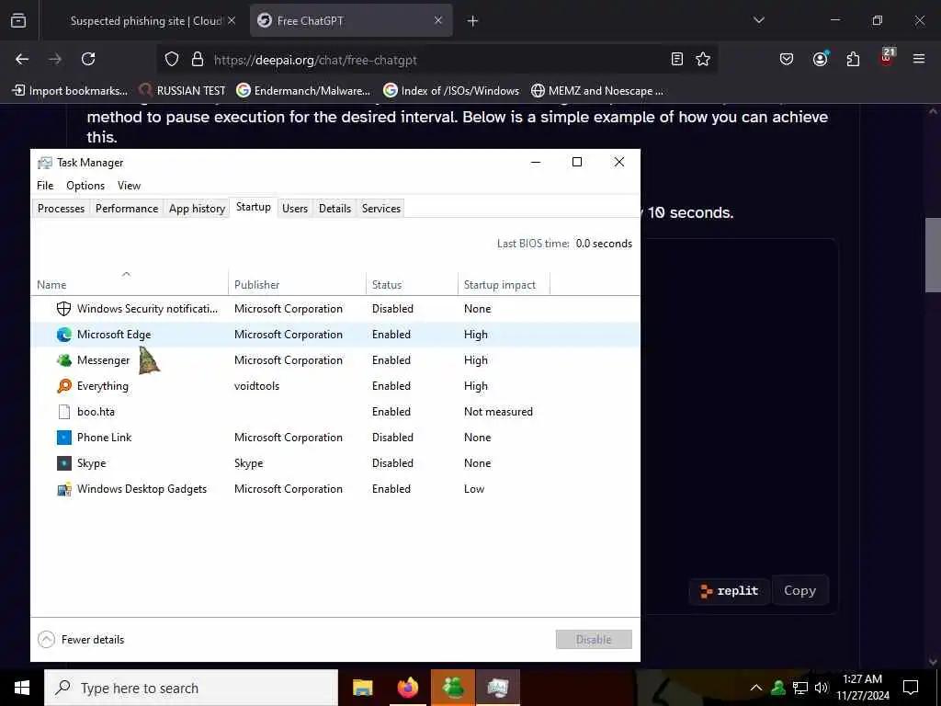Open the Firefox hamburger application menu

(919, 59)
